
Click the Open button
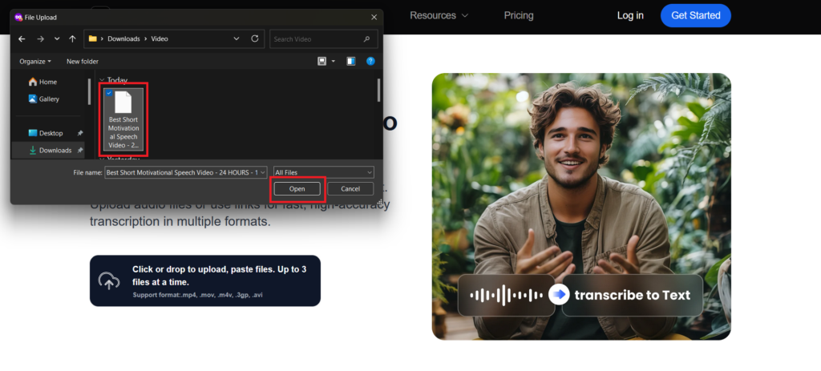click(x=297, y=189)
